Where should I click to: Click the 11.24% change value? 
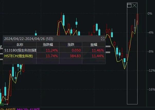(52, 50)
